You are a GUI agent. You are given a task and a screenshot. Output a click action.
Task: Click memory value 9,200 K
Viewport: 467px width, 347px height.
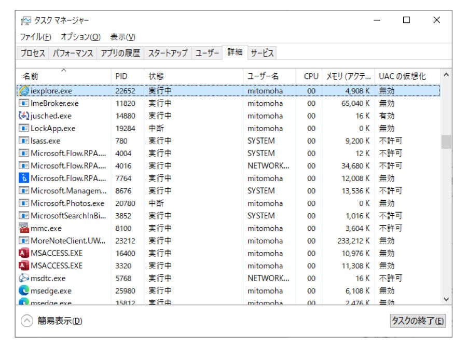358,141
